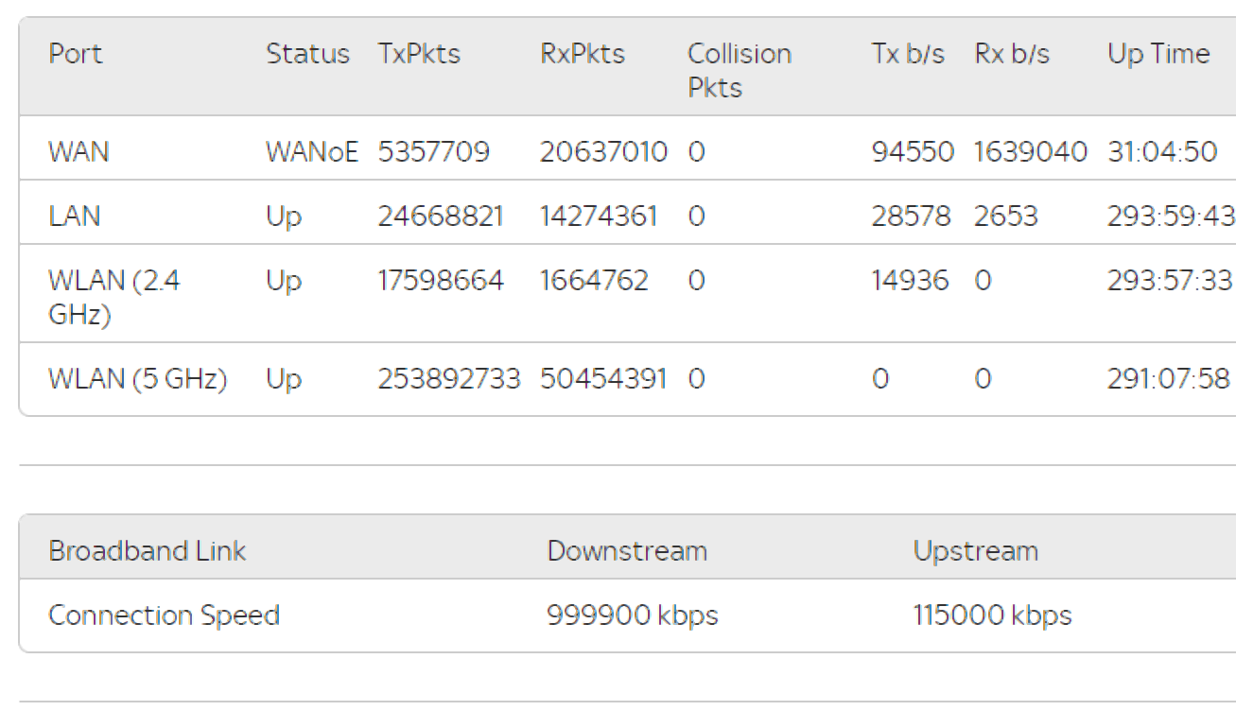Select the WAN port row label
This screenshot has height=728, width=1236.
[x=78, y=151]
